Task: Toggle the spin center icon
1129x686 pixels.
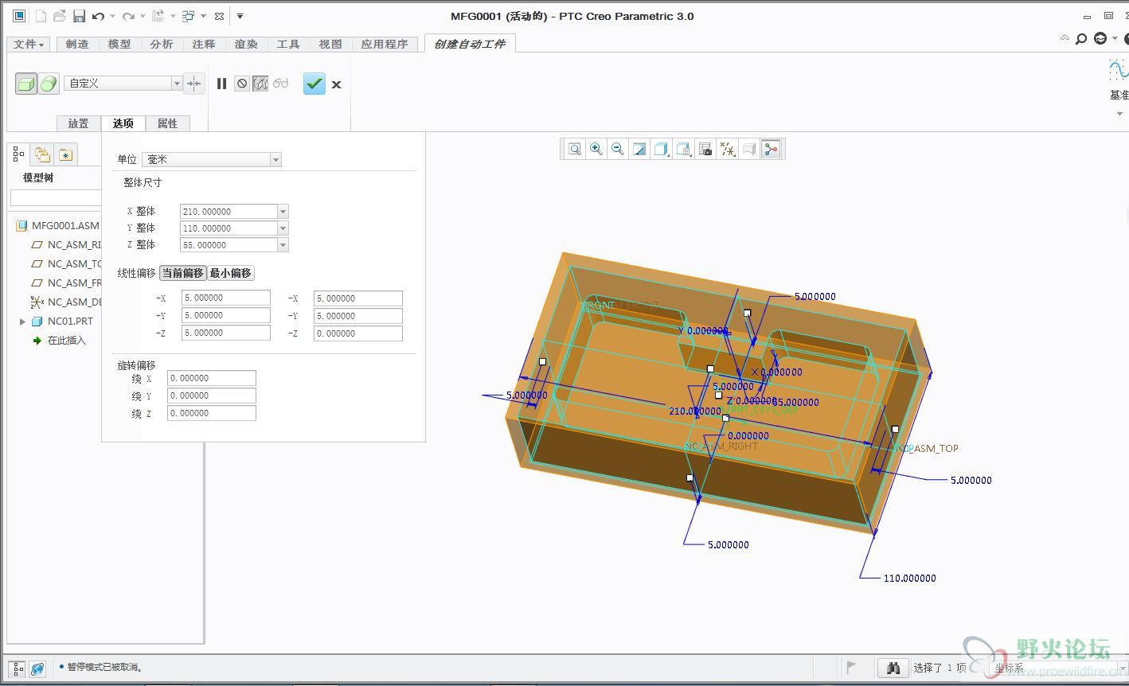Action: 770,149
